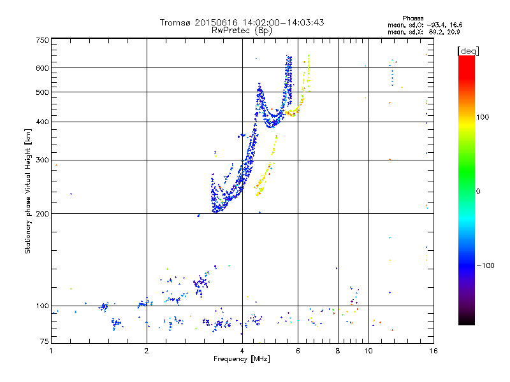Image resolution: width=510 pixels, height=382 pixels.
Task: Click the x-axis tick label '8'
Action: (338, 351)
